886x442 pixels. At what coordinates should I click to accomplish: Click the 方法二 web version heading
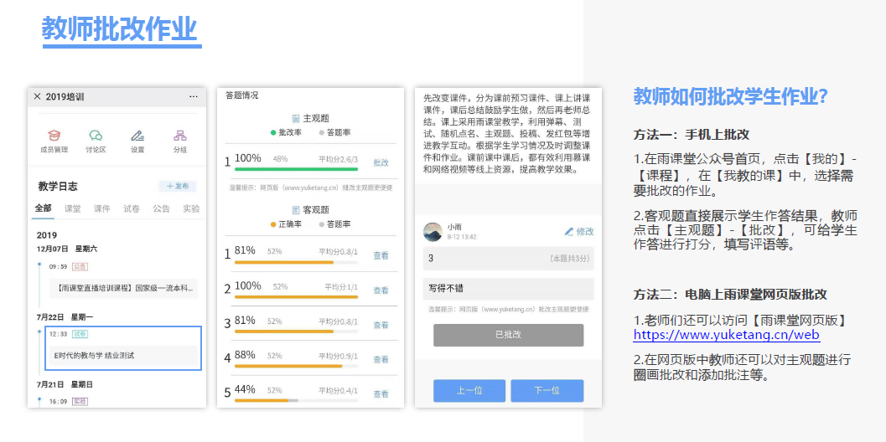pyautogui.click(x=730, y=294)
